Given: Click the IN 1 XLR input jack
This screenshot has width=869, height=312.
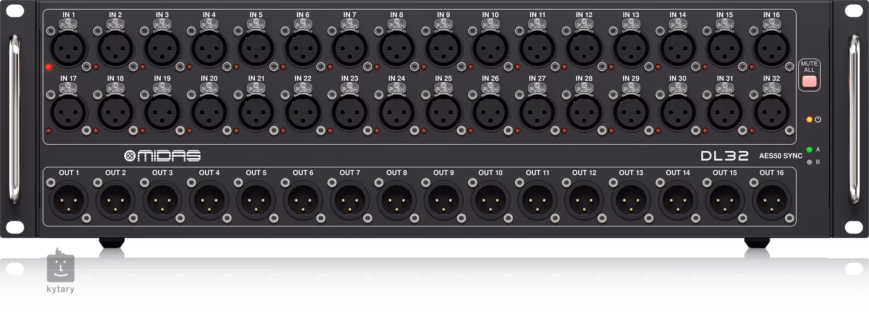Looking at the screenshot, I should click(69, 49).
